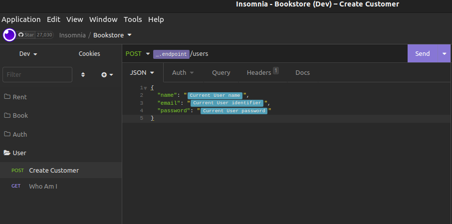
Task: Click the _.endpoint environment variable tag
Action: (171, 54)
